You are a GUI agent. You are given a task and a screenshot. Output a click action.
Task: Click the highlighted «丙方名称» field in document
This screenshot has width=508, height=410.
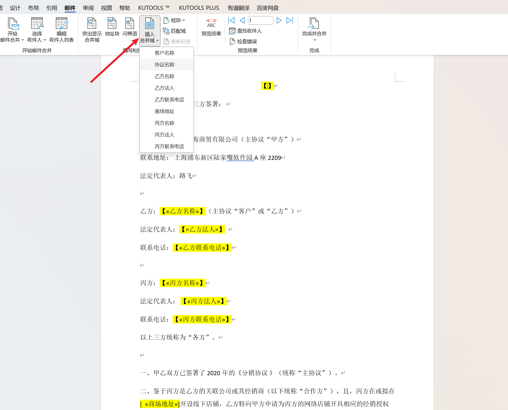pos(182,283)
